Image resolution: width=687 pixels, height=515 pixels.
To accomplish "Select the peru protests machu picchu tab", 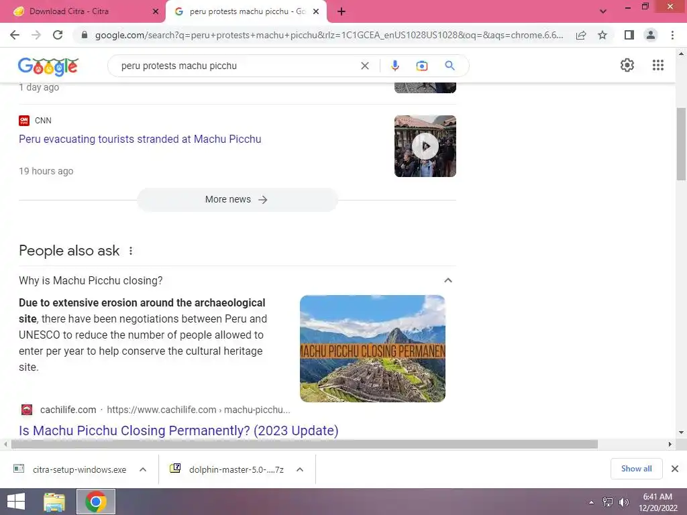I will 247,11.
